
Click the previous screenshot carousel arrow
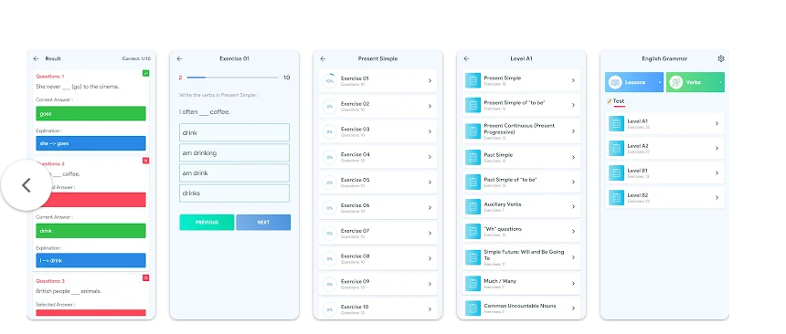click(27, 185)
